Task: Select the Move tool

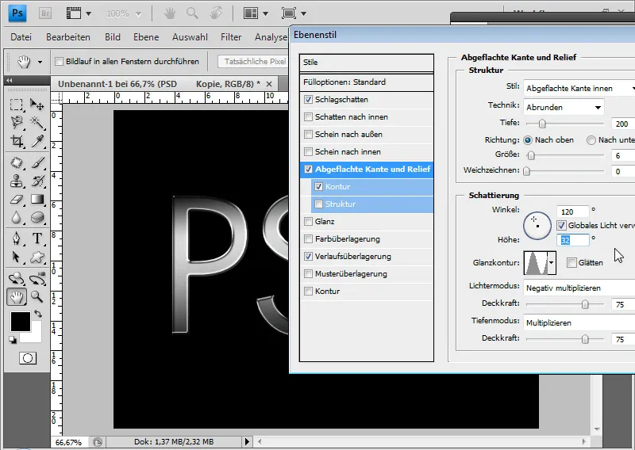Action: click(37, 105)
